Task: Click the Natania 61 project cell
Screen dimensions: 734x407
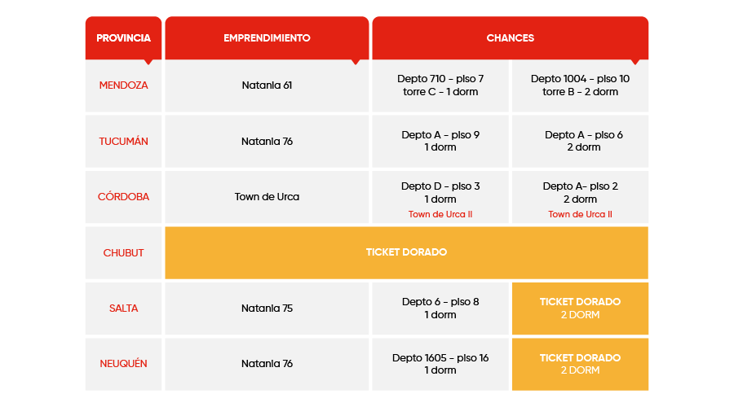Action: click(x=267, y=85)
